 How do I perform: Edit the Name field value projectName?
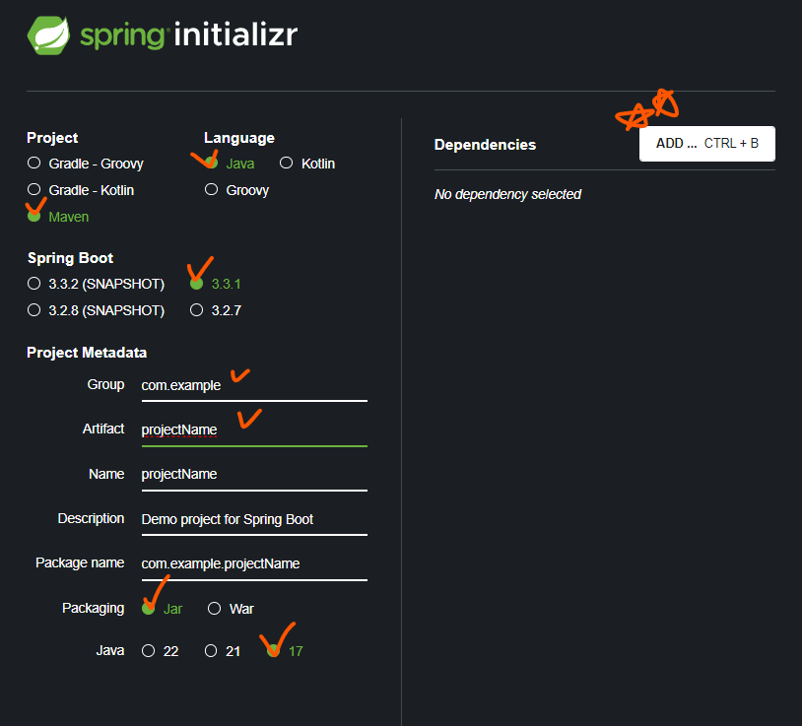254,475
